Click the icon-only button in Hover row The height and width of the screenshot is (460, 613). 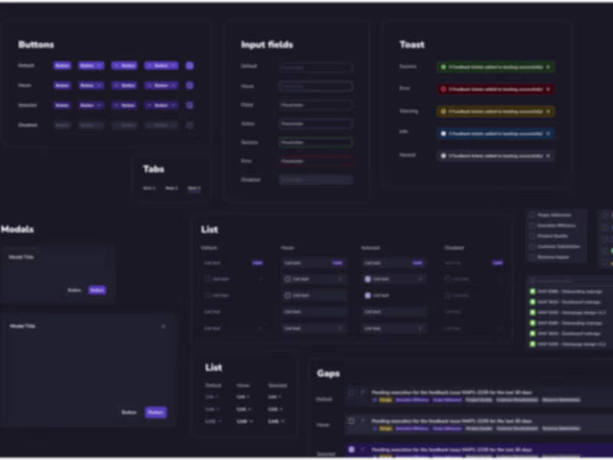[189, 85]
